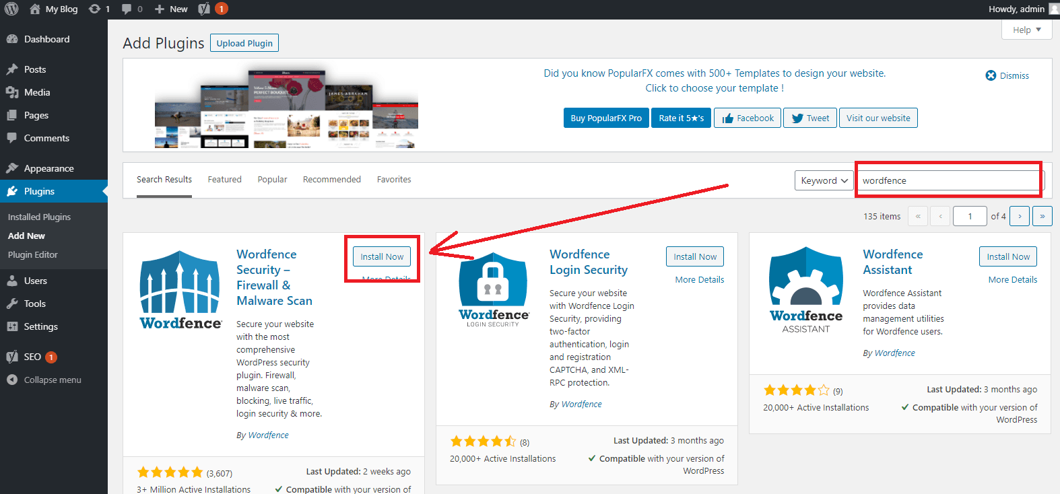This screenshot has height=494, width=1060.
Task: Open the New content menu
Action: pos(171,9)
